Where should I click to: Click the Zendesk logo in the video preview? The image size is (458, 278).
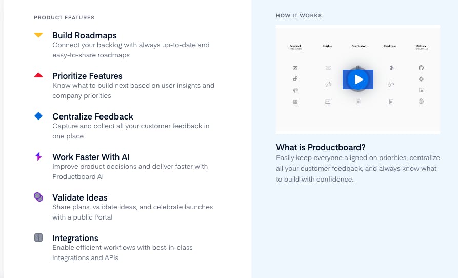pyautogui.click(x=295, y=68)
